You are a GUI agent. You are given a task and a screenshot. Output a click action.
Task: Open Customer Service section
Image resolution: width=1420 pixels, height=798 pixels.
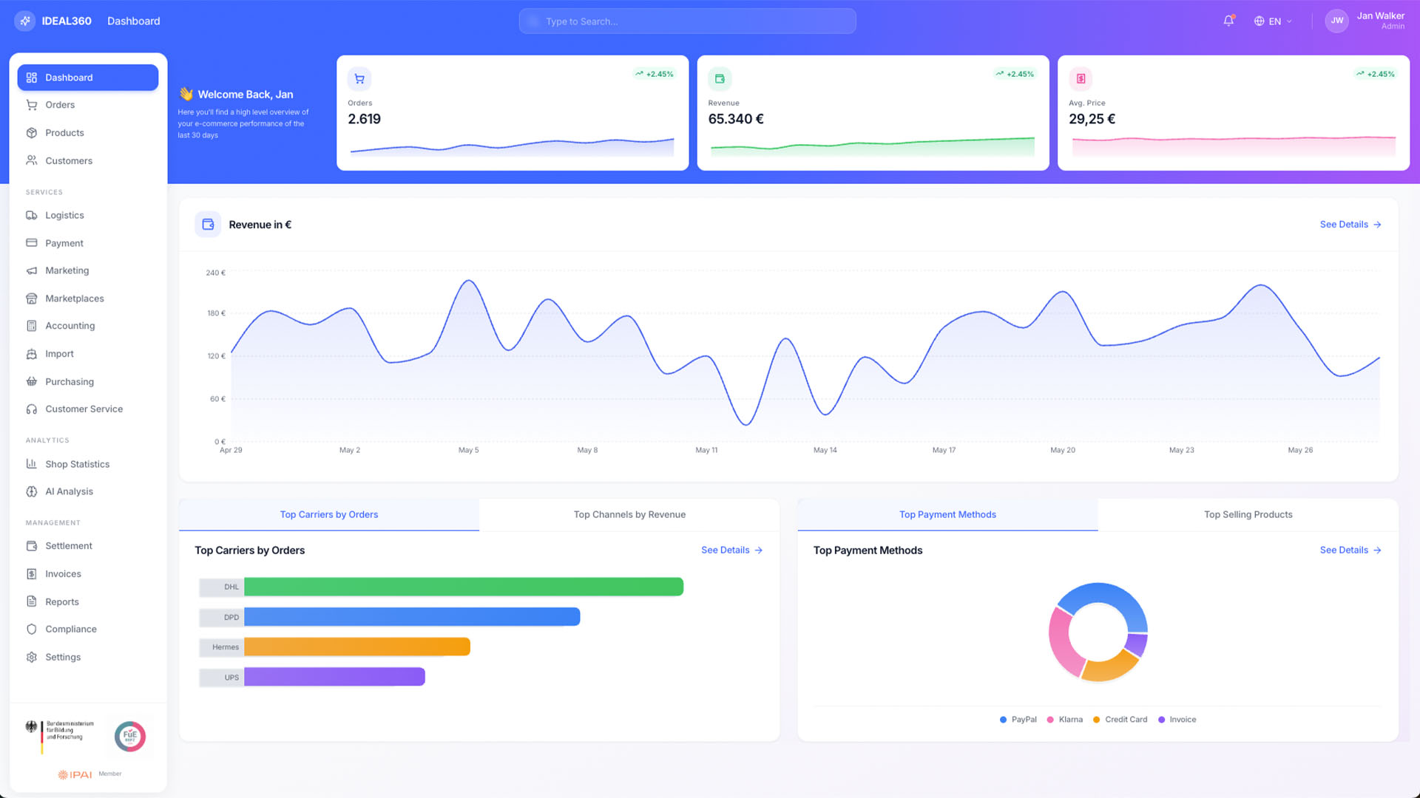(x=84, y=409)
